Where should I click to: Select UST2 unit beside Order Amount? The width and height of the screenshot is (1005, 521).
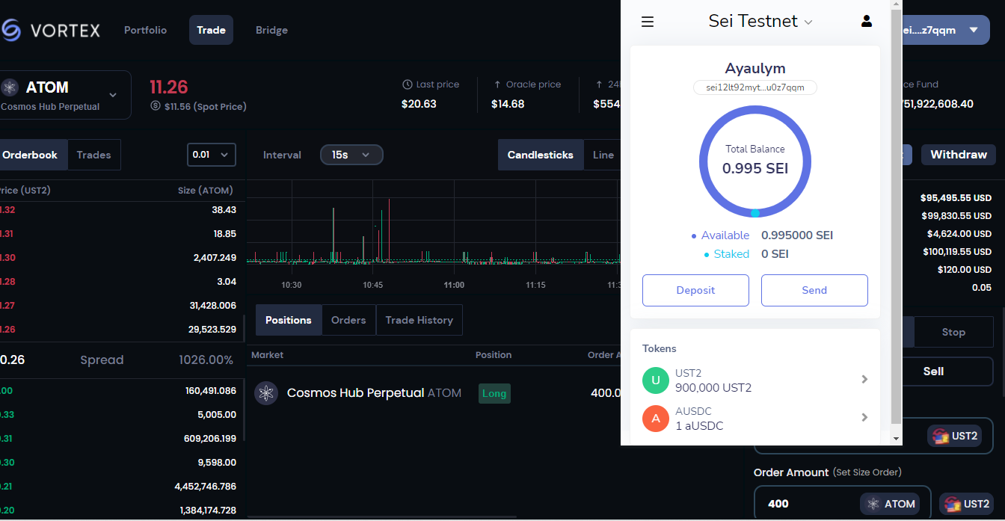(x=968, y=504)
